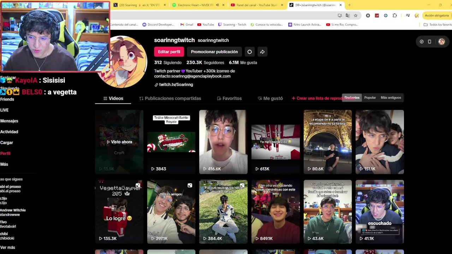This screenshot has height=254, width=452.
Task: Switch to the X Soarinng browser tab
Action: pyautogui.click(x=139, y=5)
